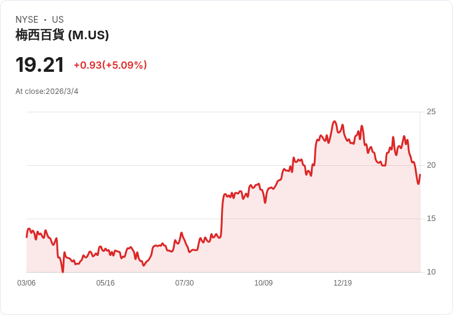Click the current price 19.21
Screen dimensions: 453x315
[x=39, y=64]
